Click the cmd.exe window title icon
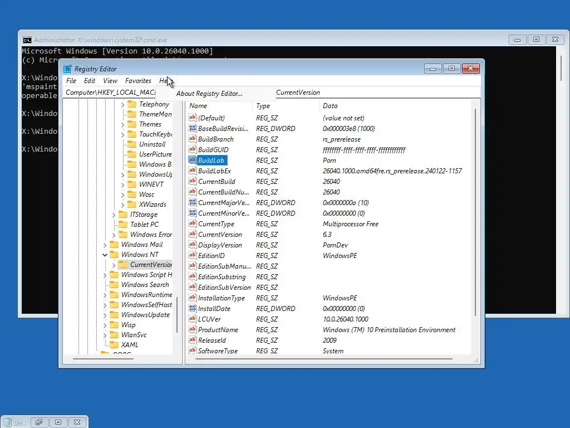Screen dimensions: 570x428 coord(27,40)
